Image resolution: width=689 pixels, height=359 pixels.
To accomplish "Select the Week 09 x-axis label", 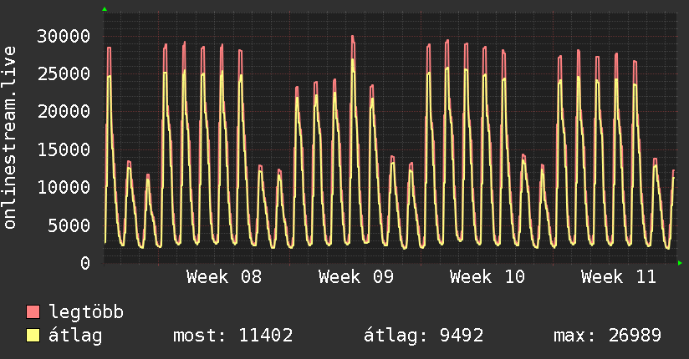I will coord(355,277).
